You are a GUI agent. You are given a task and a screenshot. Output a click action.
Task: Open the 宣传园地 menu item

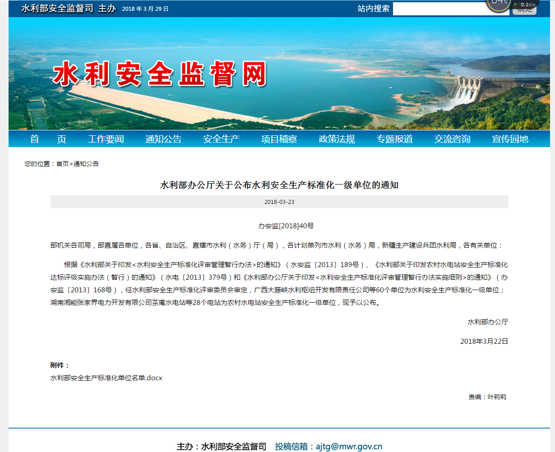510,139
